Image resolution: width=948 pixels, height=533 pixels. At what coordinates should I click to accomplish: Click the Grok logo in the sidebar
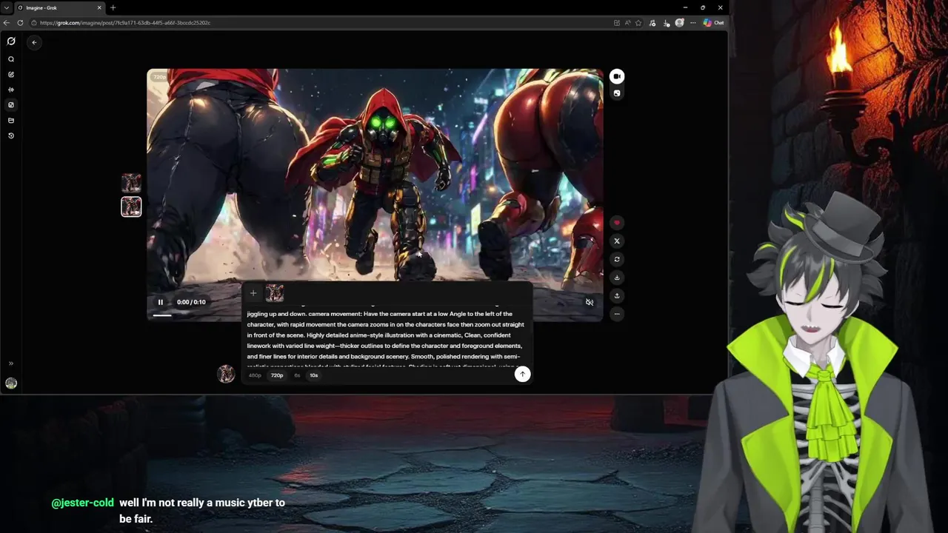point(11,41)
